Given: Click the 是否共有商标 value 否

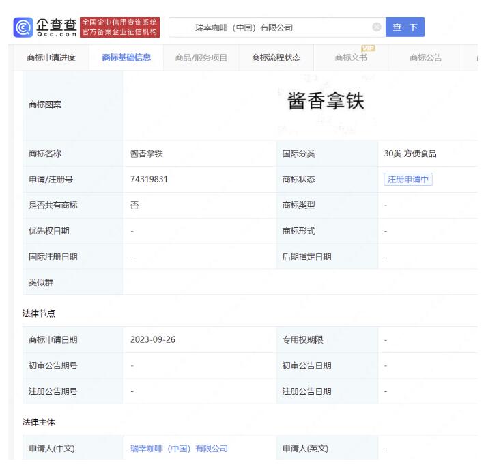Looking at the screenshot, I should click(134, 206).
